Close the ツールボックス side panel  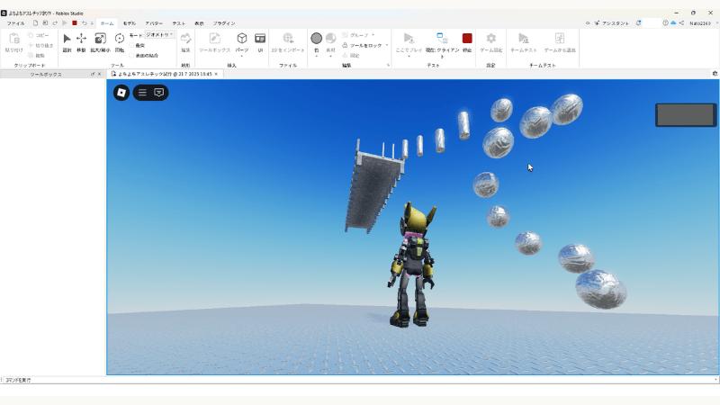(100, 74)
